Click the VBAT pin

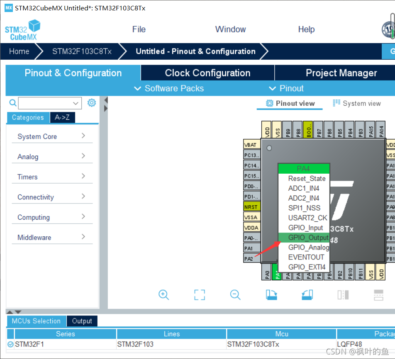click(x=252, y=145)
